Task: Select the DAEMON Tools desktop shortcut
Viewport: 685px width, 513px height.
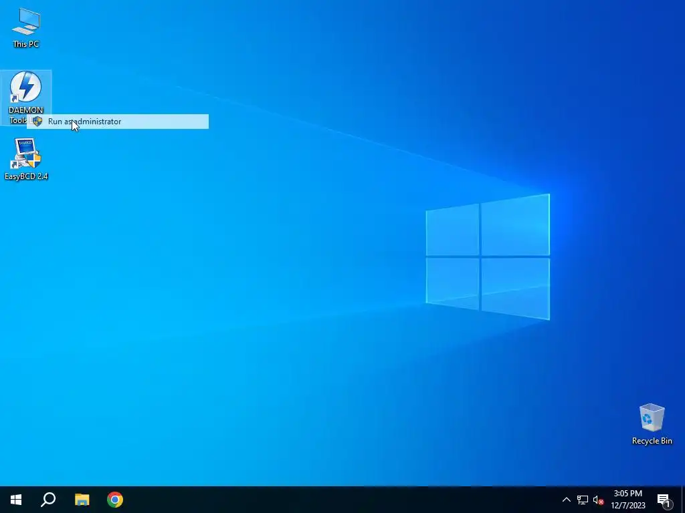Action: (x=25, y=97)
